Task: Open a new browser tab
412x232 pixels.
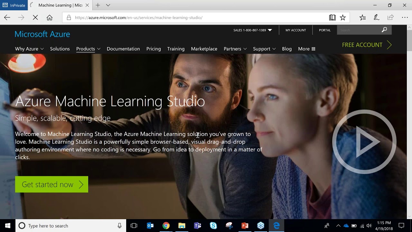Action: pyautogui.click(x=98, y=5)
